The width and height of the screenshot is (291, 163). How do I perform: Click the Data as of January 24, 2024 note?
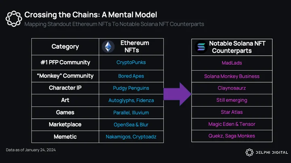[x=31, y=150]
